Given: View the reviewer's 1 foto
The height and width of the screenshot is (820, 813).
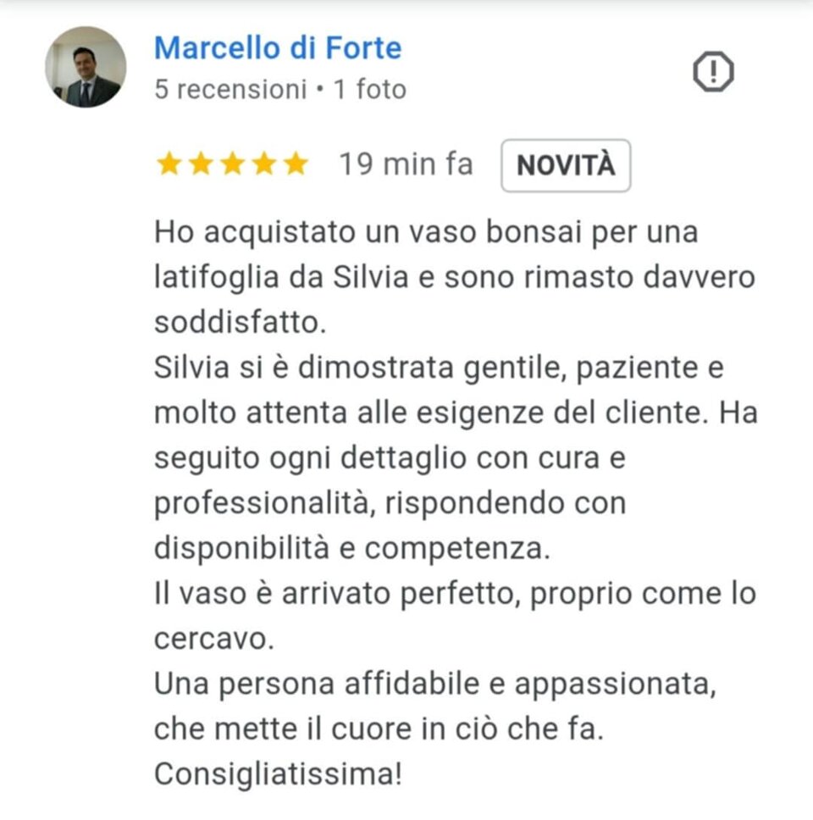Looking at the screenshot, I should tap(369, 90).
